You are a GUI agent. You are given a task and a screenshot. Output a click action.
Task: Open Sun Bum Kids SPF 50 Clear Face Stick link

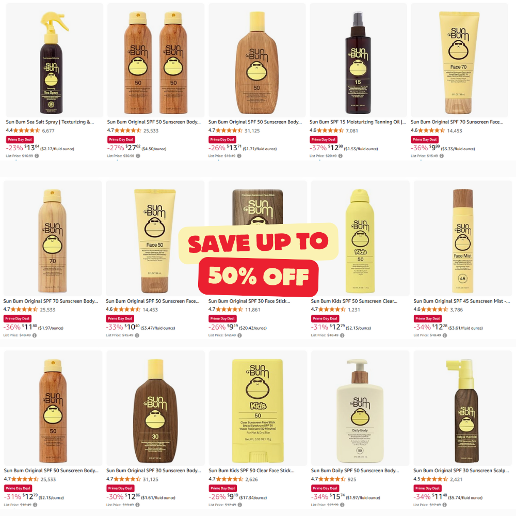point(251,471)
